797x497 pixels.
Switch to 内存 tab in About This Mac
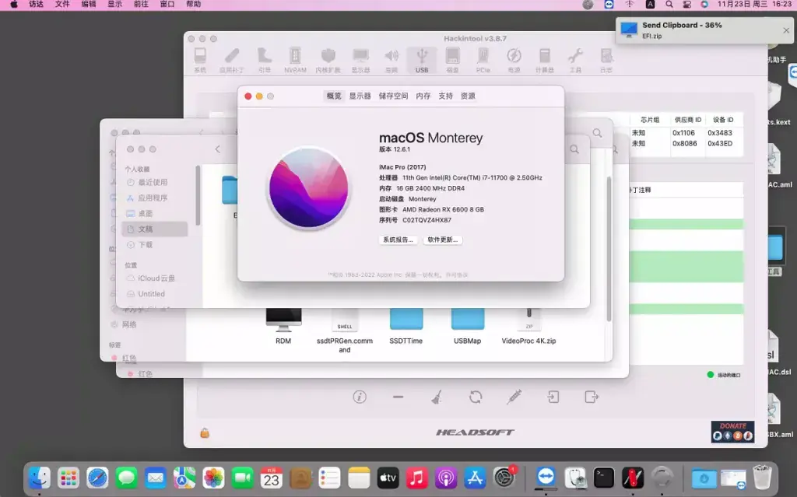pyautogui.click(x=423, y=96)
